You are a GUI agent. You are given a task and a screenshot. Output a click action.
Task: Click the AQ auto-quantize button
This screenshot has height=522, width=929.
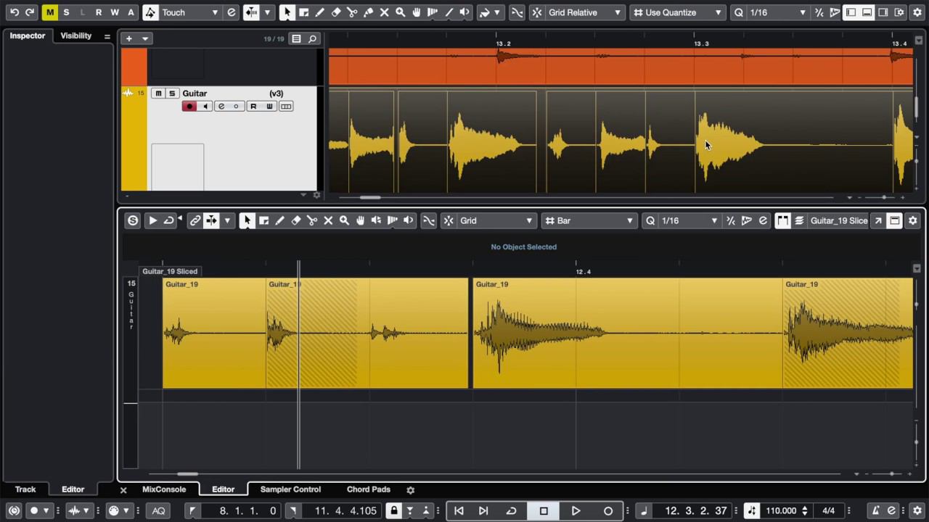(158, 510)
